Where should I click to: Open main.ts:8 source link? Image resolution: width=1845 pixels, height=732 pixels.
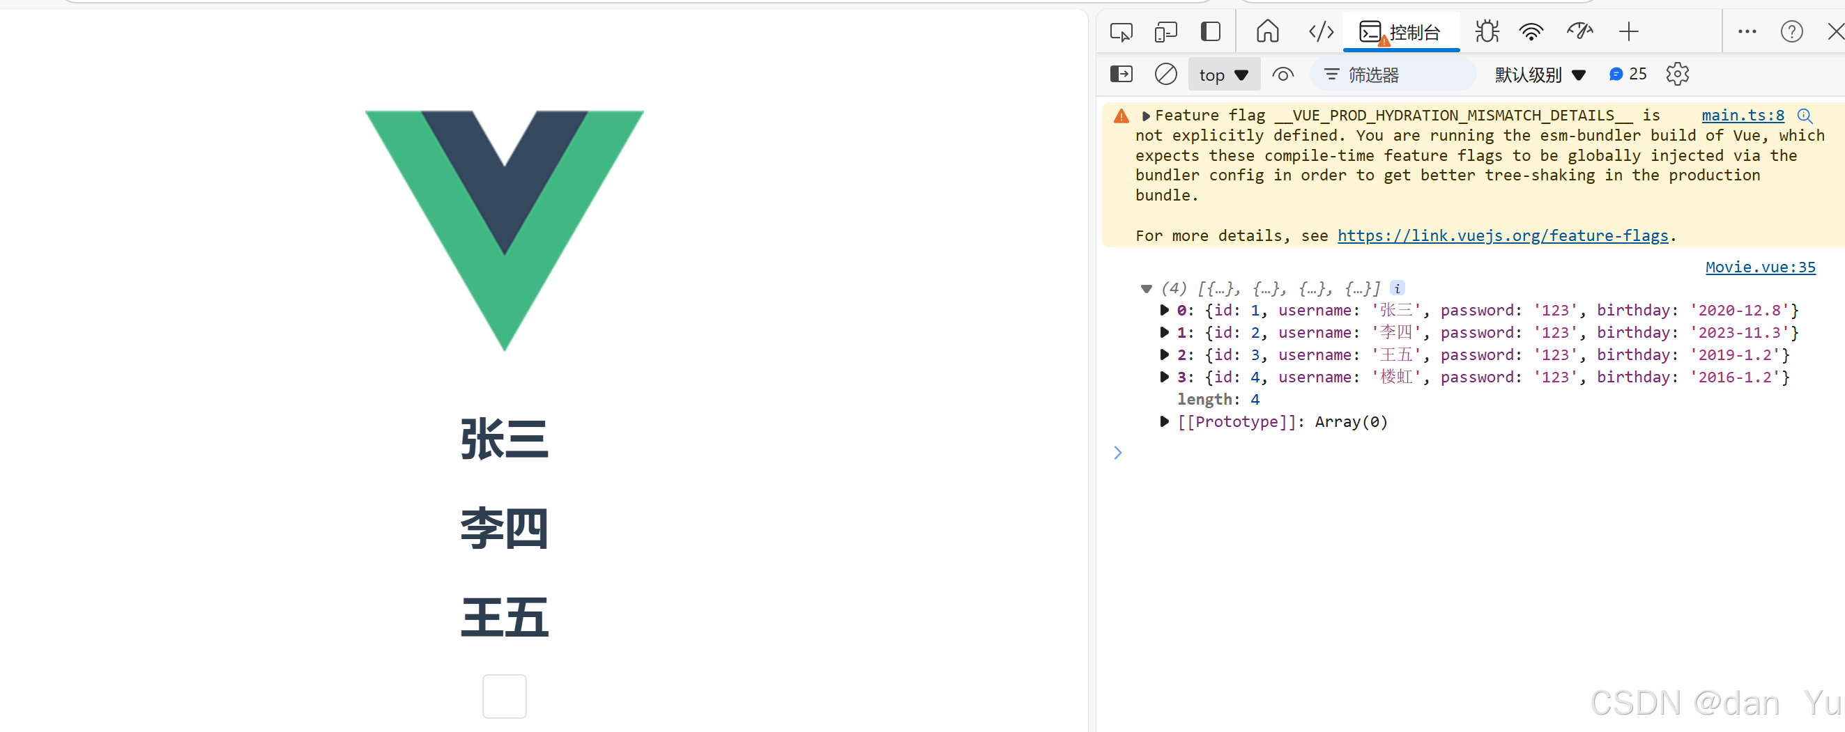[x=1743, y=115]
